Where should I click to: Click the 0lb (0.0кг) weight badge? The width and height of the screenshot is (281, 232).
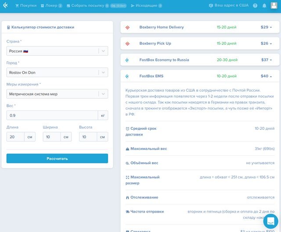click(118, 6)
